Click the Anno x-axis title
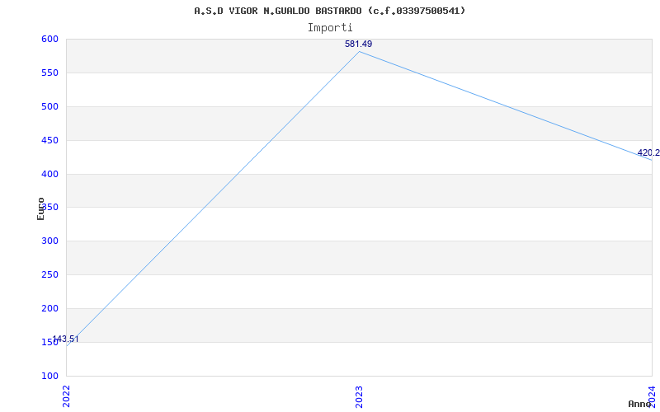 [639, 404]
